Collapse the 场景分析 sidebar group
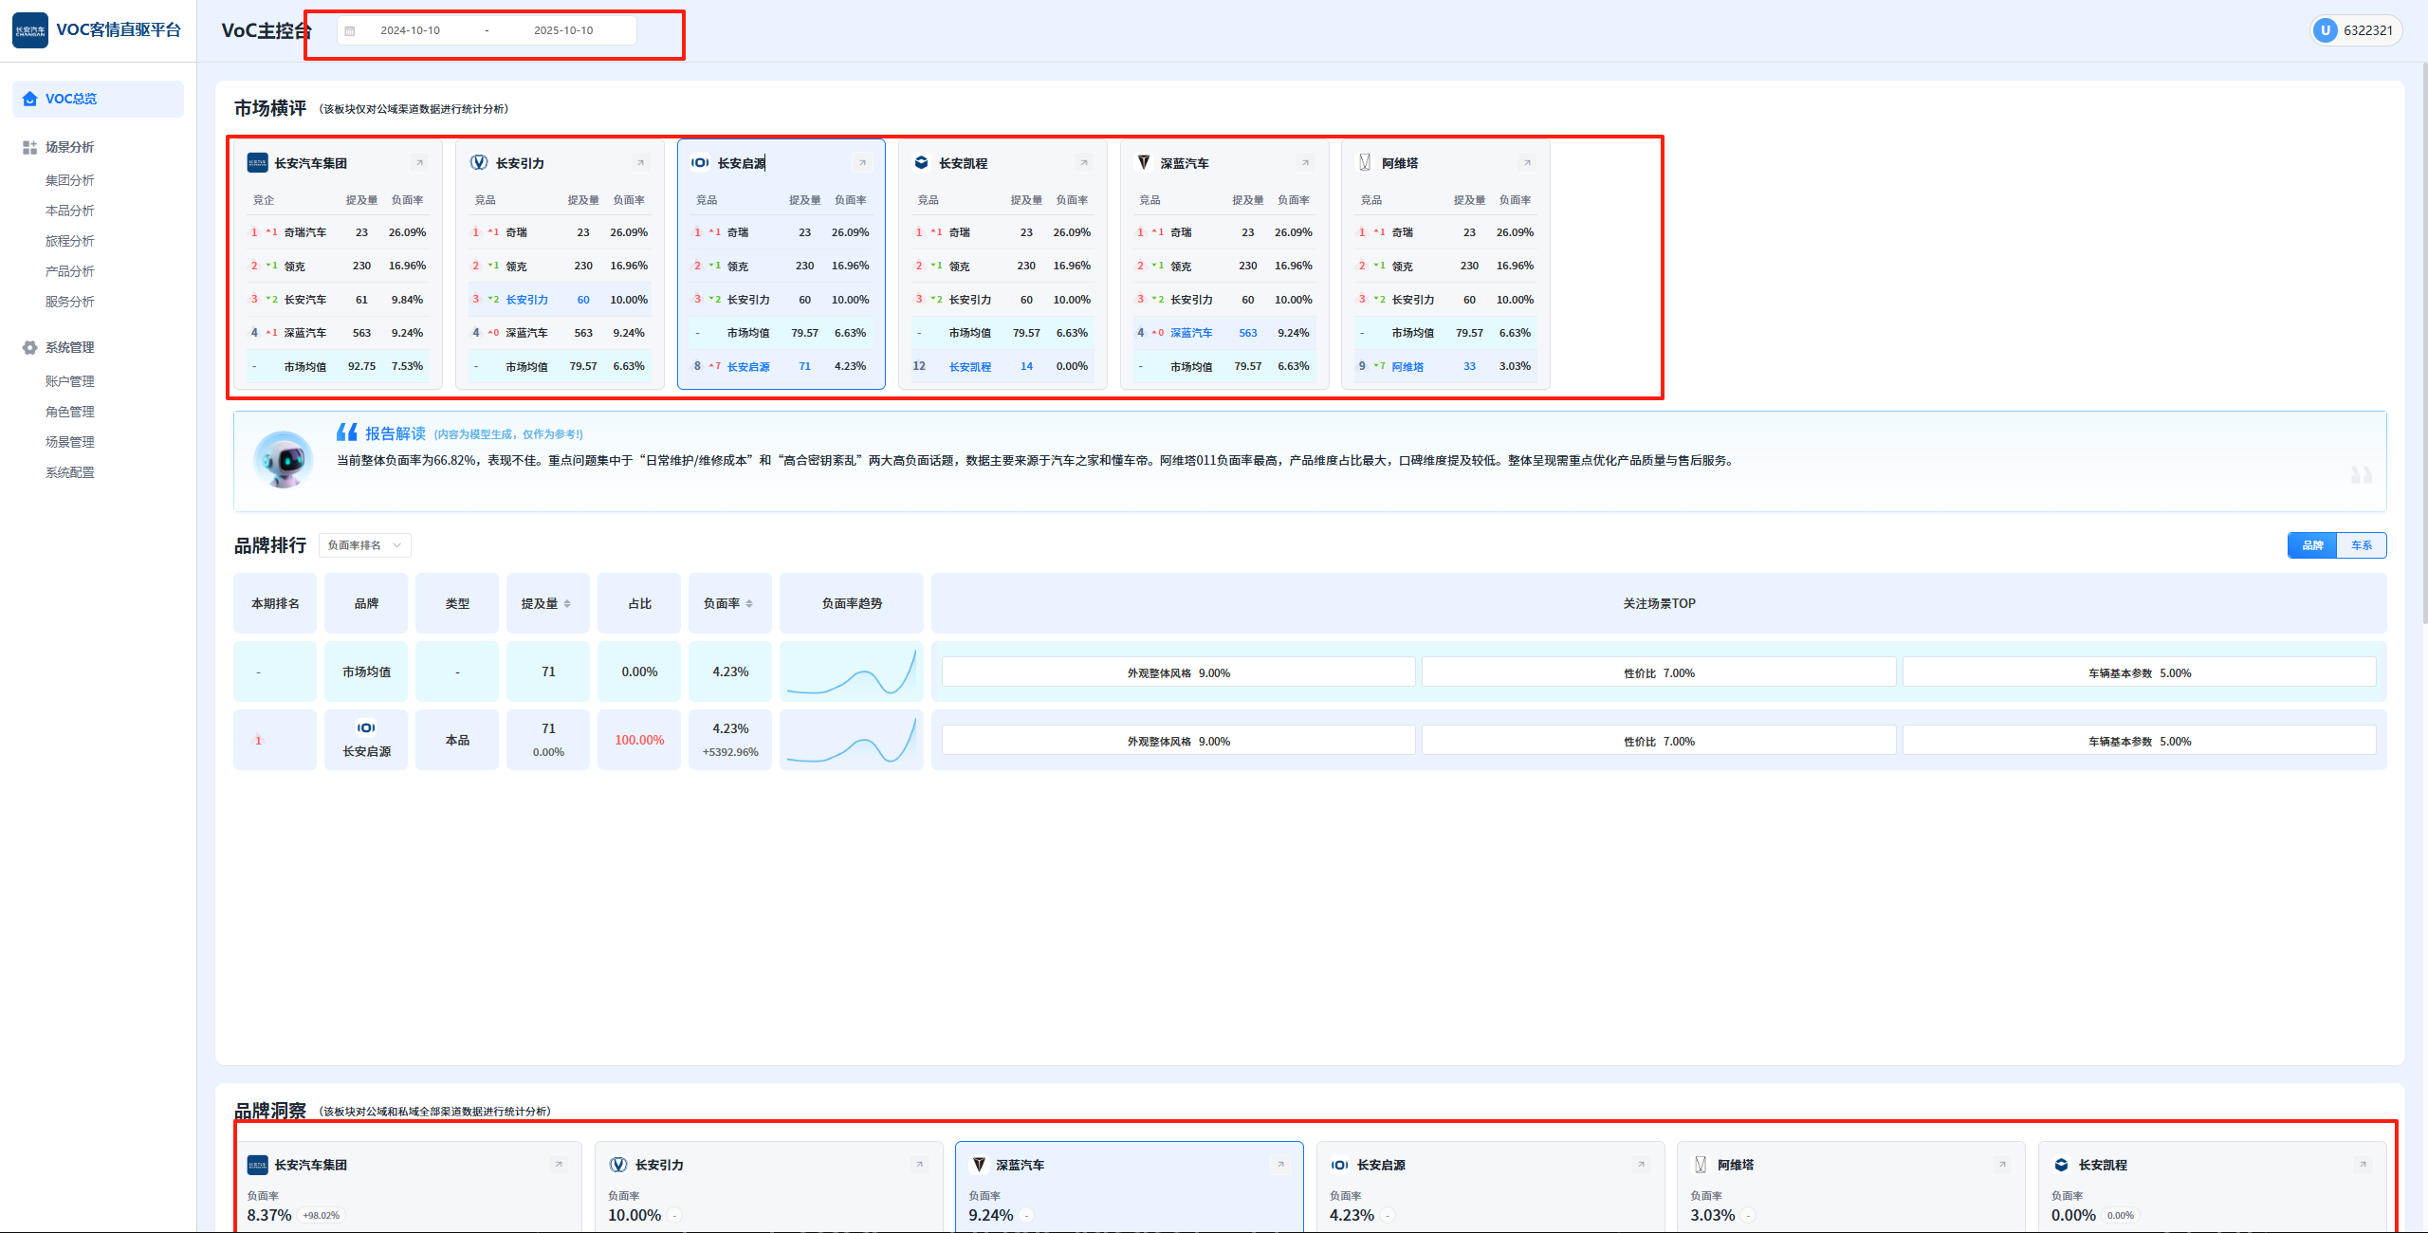 (69, 147)
